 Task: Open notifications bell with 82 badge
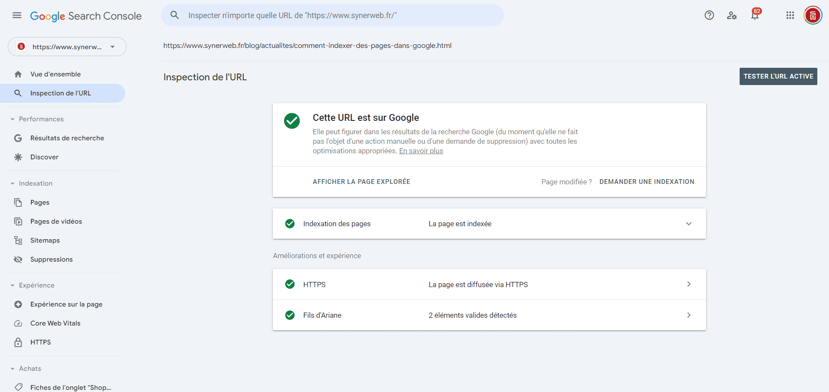point(755,15)
